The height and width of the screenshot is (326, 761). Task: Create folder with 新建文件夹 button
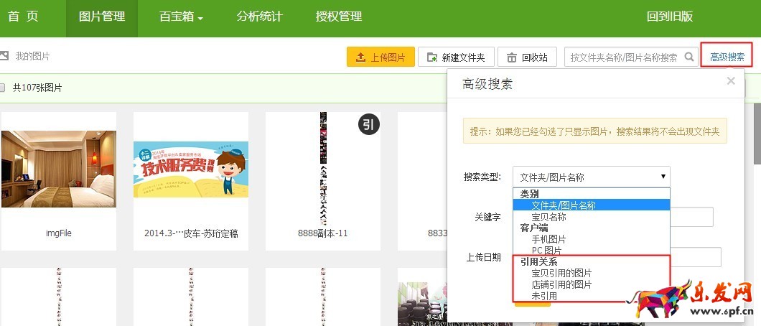coord(456,57)
